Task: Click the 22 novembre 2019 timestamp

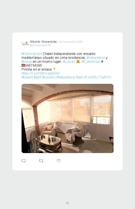Action: [x=71, y=42]
